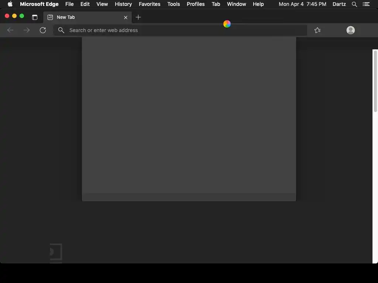This screenshot has width=378, height=283.
Task: Open Spotlight search in the menu bar
Action: pyautogui.click(x=354, y=4)
